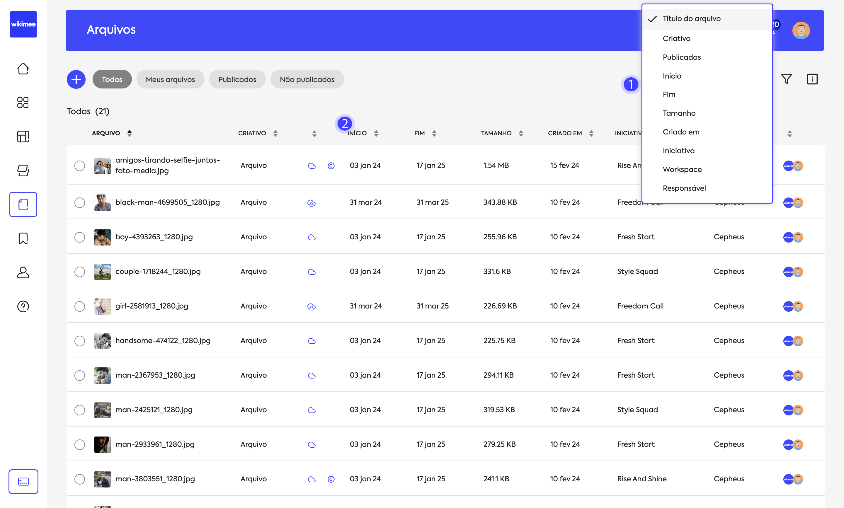The height and width of the screenshot is (508, 844).
Task: Sort by the CRIADO EM column arrows
Action: coord(591,134)
